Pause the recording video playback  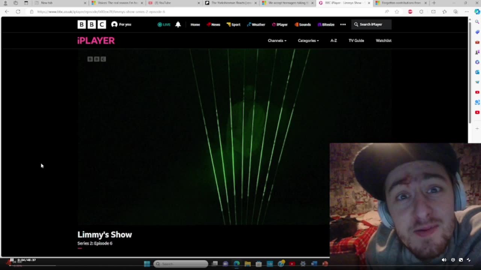[12, 260]
